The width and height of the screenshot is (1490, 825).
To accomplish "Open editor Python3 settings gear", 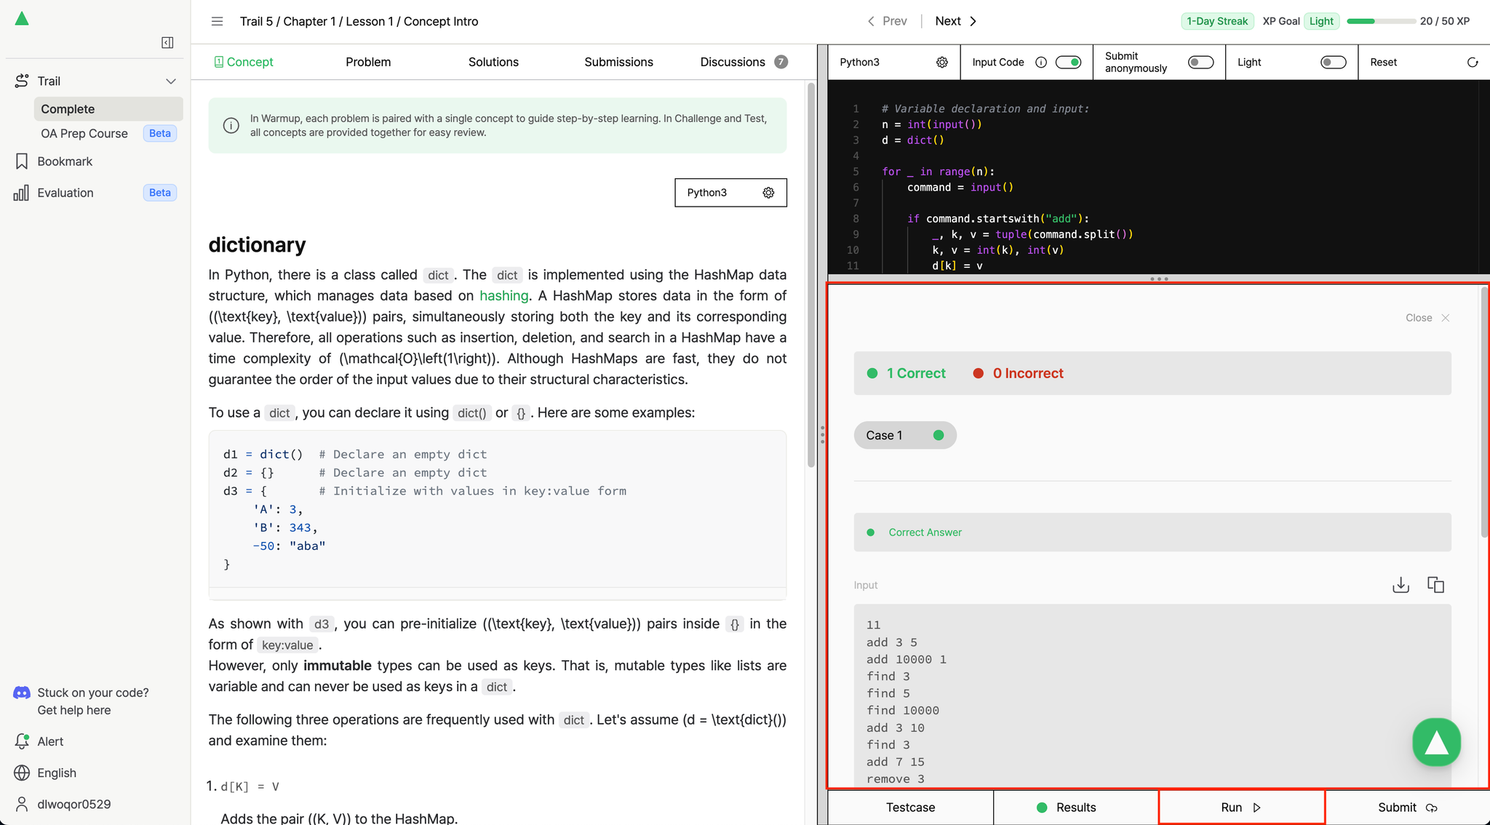I will 942,63.
